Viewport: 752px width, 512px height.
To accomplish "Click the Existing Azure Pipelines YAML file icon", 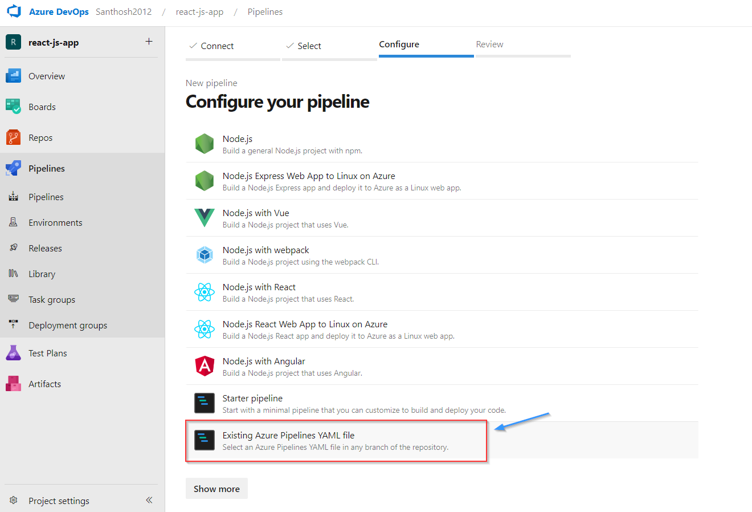I will tap(205, 440).
